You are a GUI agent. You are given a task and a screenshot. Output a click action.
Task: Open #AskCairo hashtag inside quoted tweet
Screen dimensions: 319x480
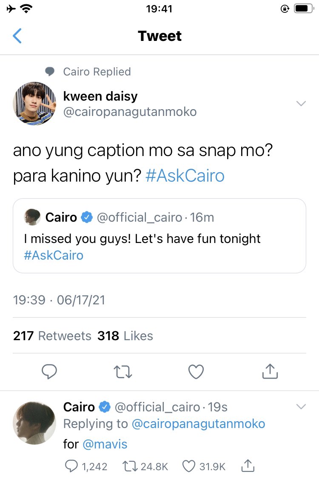pyautogui.click(x=54, y=255)
